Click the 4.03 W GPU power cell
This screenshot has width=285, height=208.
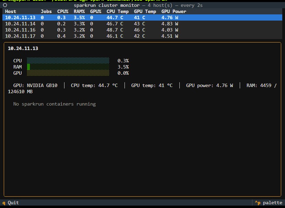170,30
